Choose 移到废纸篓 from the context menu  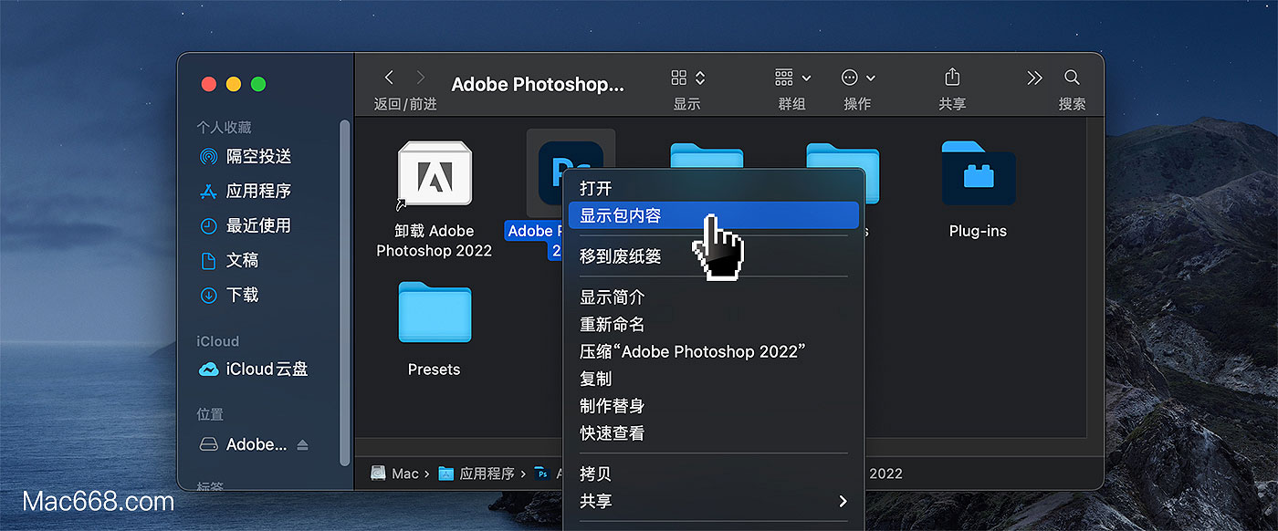point(712,256)
